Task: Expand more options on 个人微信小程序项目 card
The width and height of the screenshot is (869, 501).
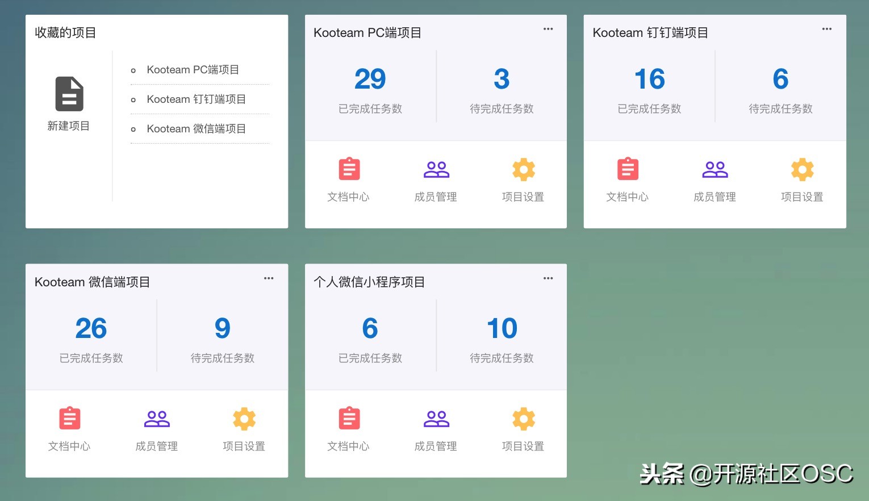Action: coord(548,278)
